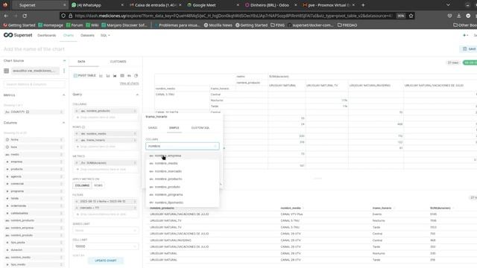Select the bar chart type icon

pyautogui.click(x=108, y=76)
